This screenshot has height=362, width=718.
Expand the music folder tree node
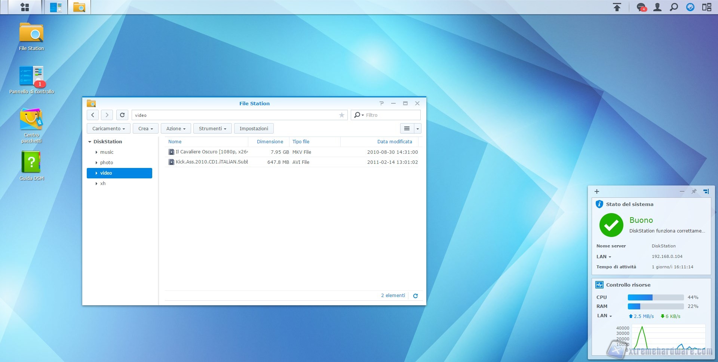coord(96,152)
